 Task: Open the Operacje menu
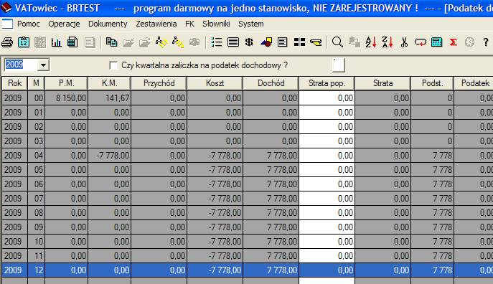click(x=64, y=24)
